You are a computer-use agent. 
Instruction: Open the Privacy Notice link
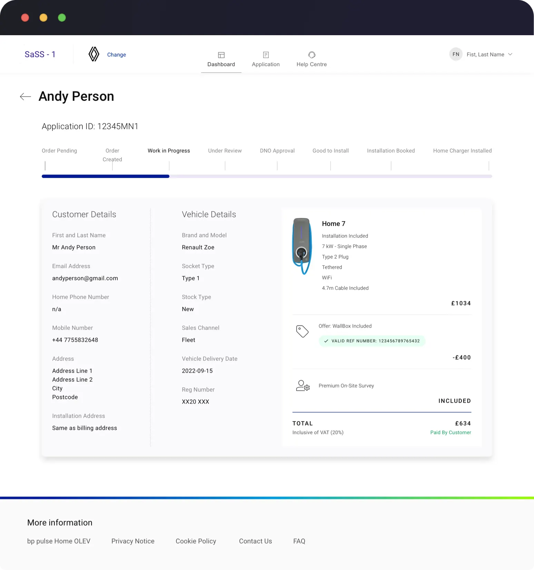pyautogui.click(x=133, y=541)
